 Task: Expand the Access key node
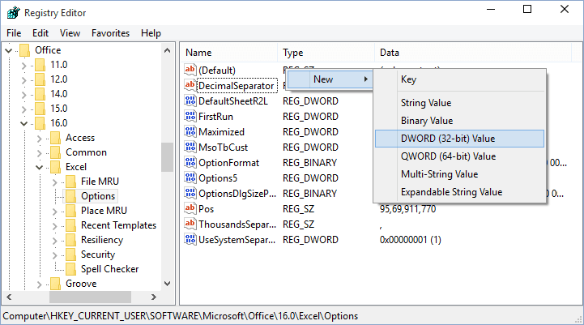(40, 139)
